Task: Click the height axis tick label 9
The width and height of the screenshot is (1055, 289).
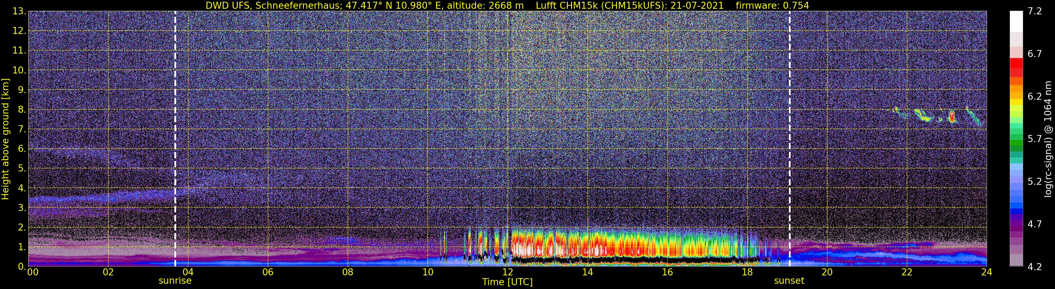Action: tap(22, 90)
